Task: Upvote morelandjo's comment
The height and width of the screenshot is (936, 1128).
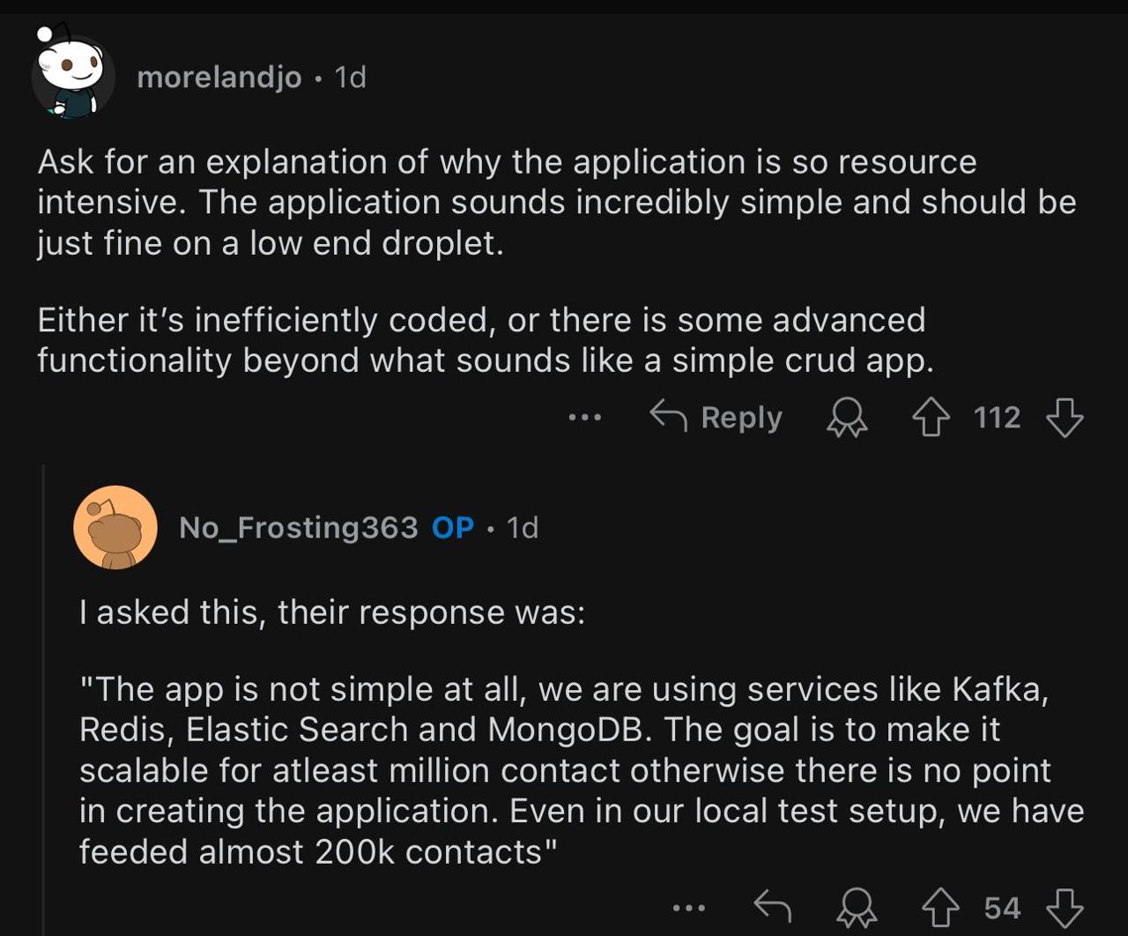Action: click(931, 418)
